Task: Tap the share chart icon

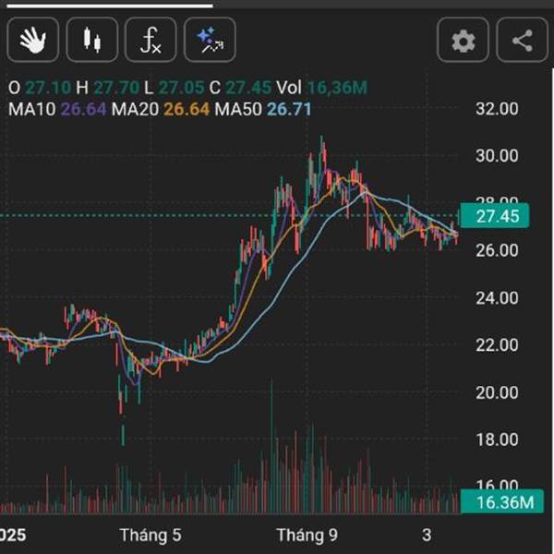Action: point(523,41)
